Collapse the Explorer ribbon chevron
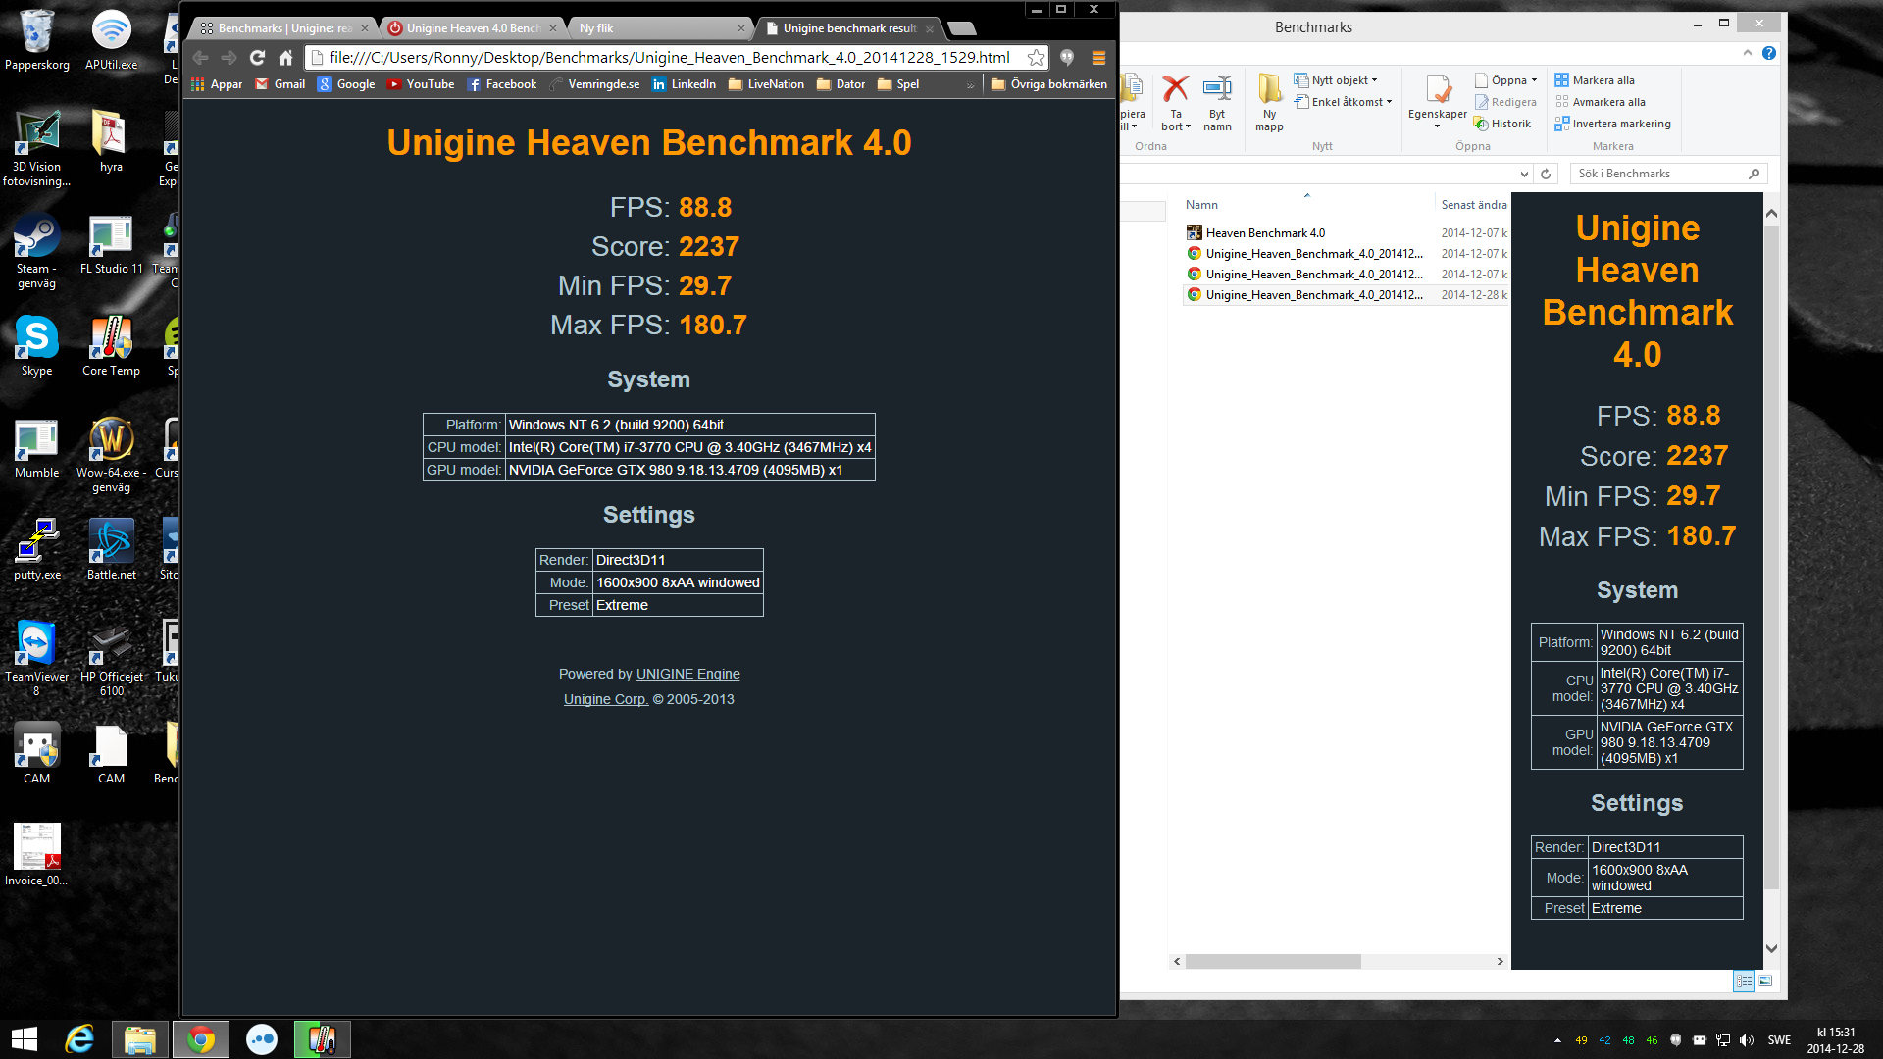The image size is (1883, 1059). (x=1748, y=53)
